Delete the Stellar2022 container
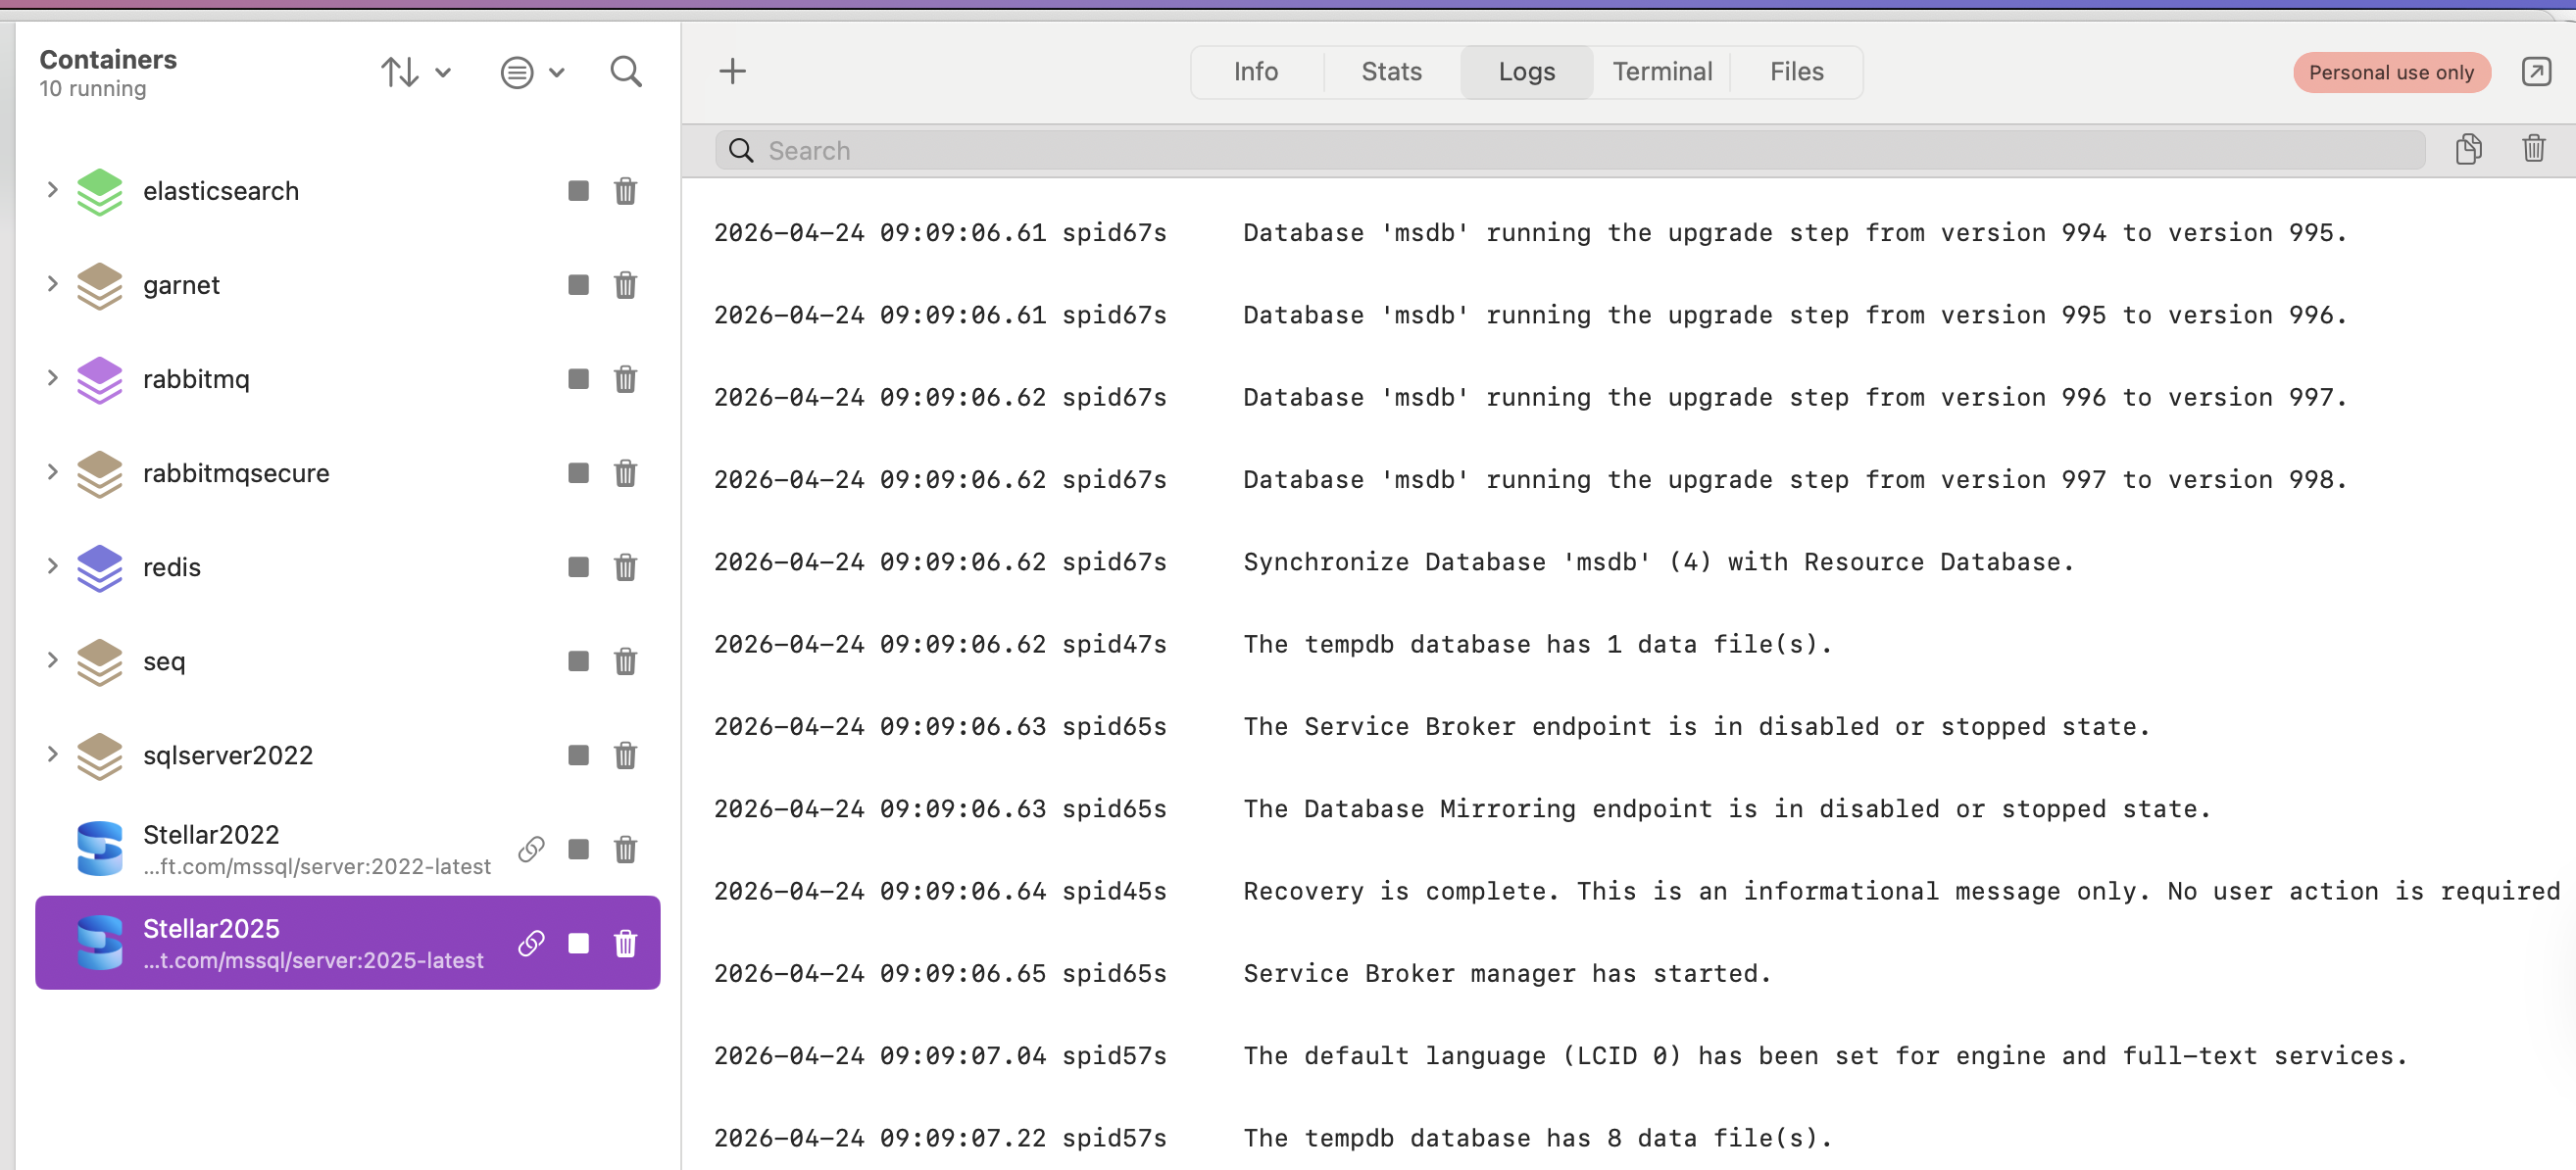The image size is (2576, 1170). (x=625, y=849)
